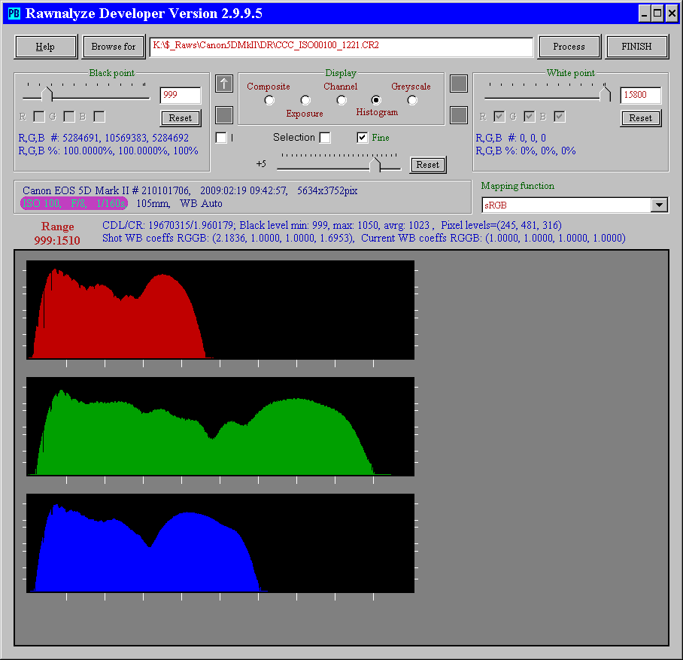Viewport: 683px width, 660px height.
Task: Click the White point slider handle
Action: coord(606,93)
